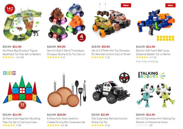Screen dimensions: 183x129
Task: Click the empty star rating with 0 reviews
Action: [144, 125]
